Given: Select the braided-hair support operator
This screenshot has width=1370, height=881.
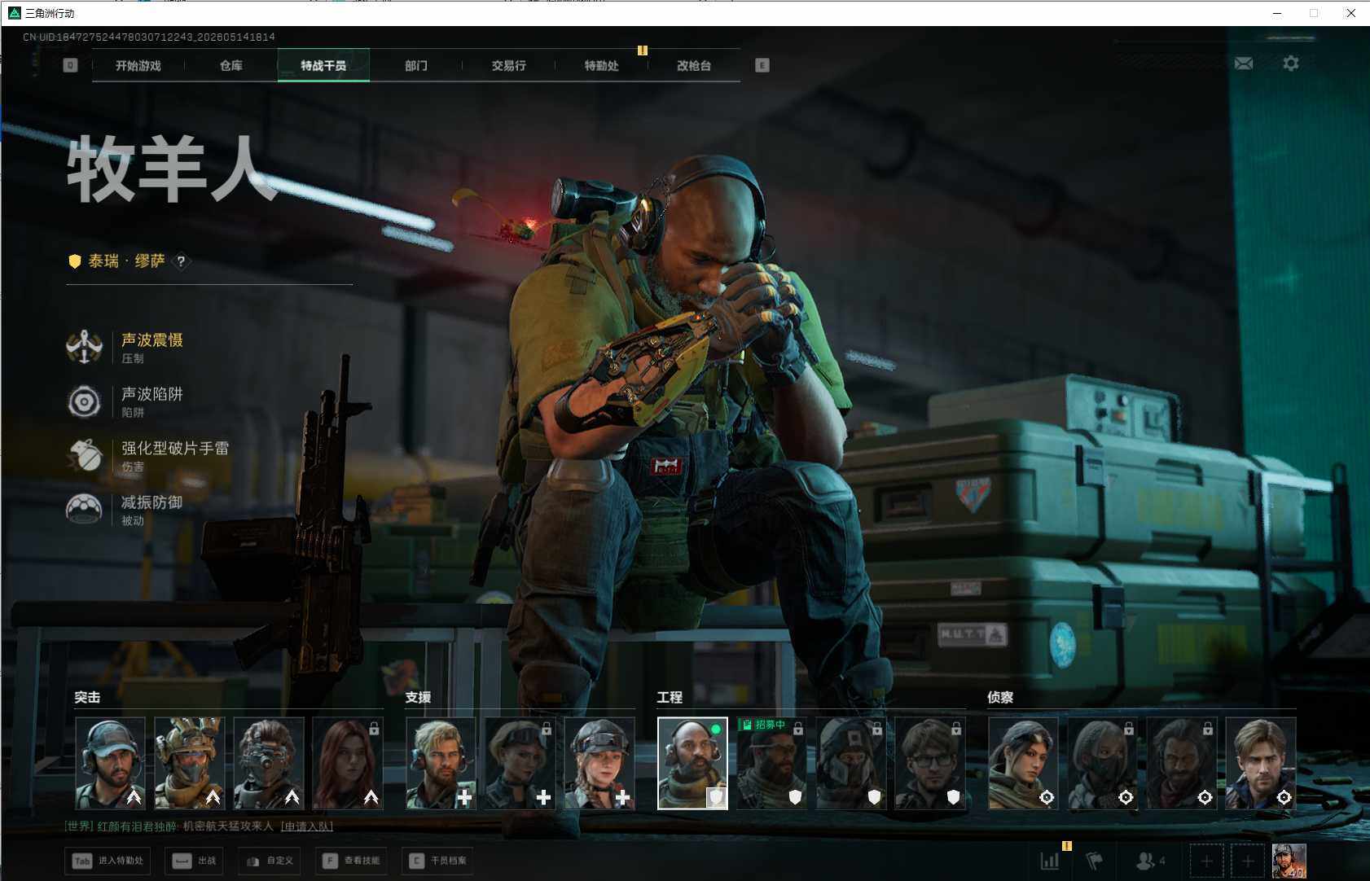Looking at the screenshot, I should coord(599,764).
